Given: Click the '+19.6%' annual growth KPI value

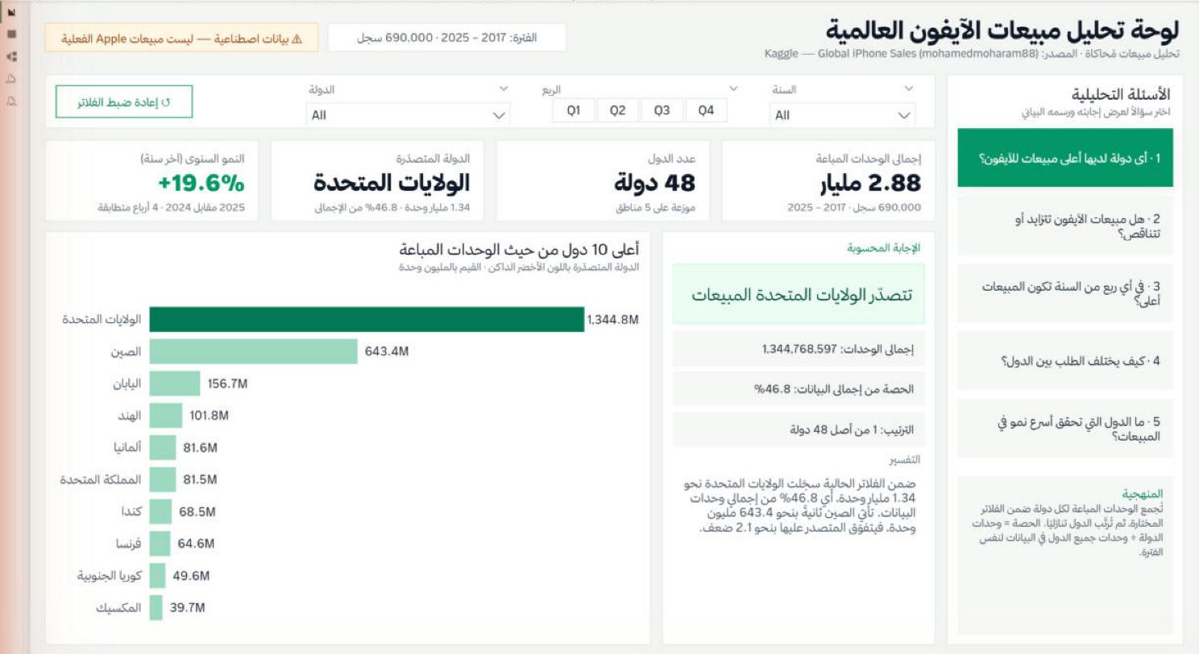Looking at the screenshot, I should [x=201, y=184].
